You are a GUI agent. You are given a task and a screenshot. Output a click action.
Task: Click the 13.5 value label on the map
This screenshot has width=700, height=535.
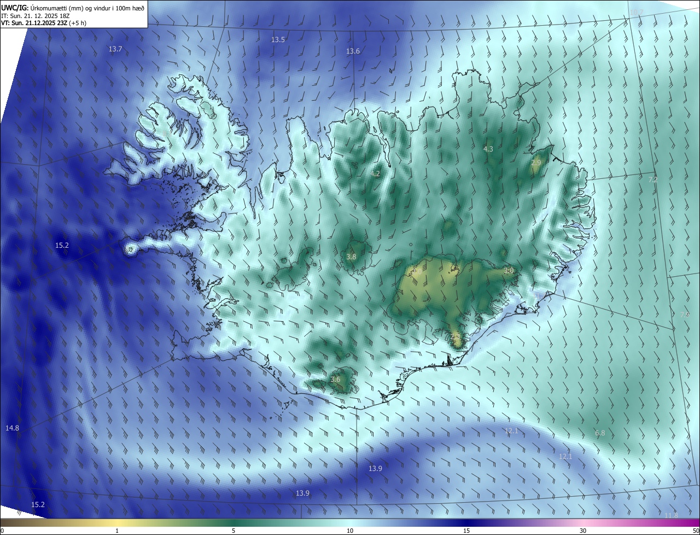[278, 40]
